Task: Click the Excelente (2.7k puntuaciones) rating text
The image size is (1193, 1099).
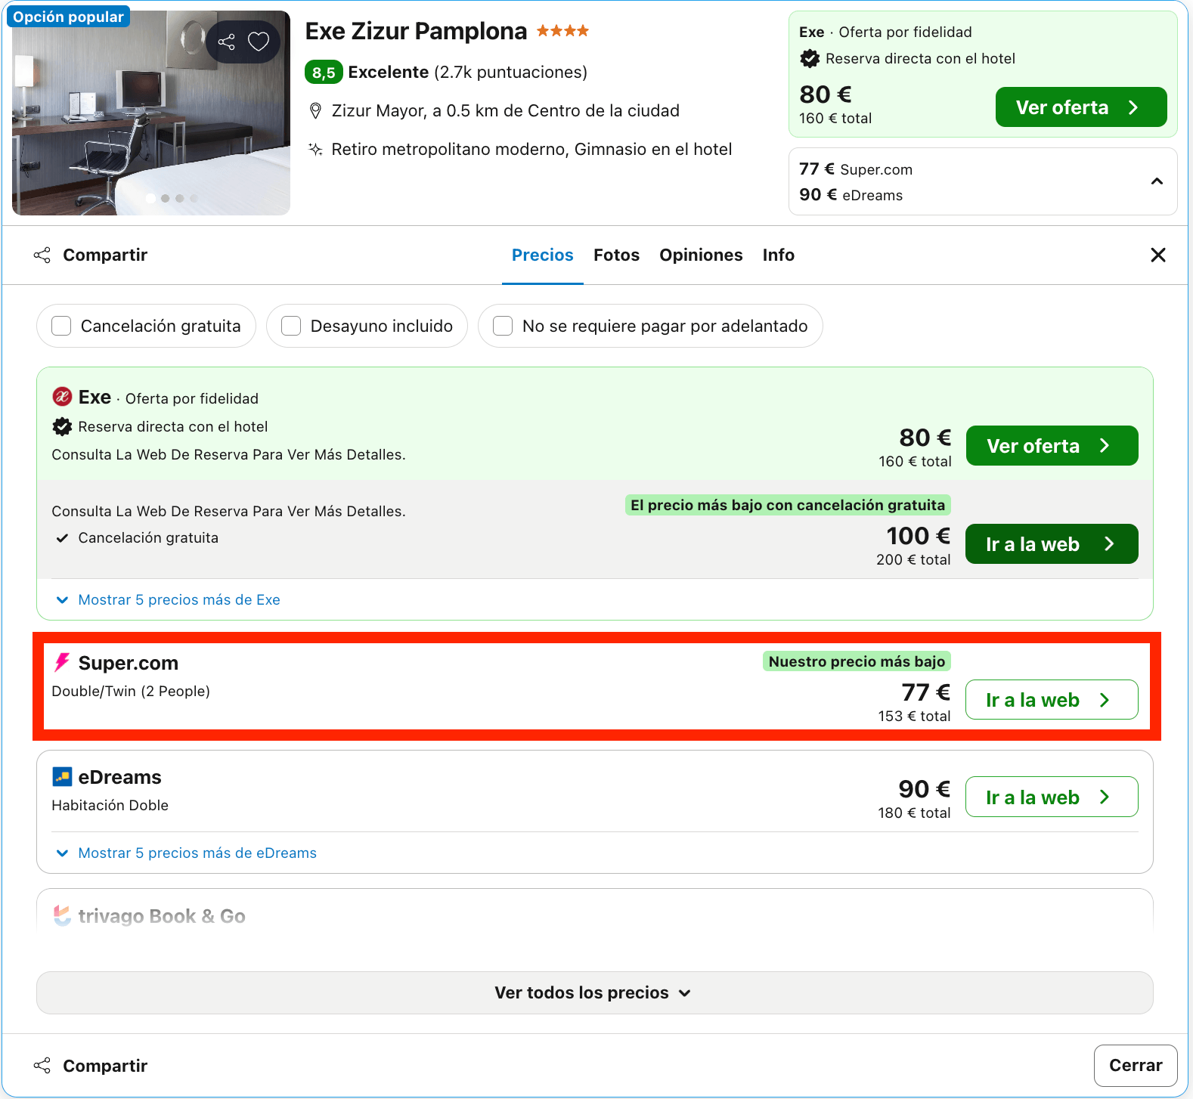Action: [x=468, y=73]
